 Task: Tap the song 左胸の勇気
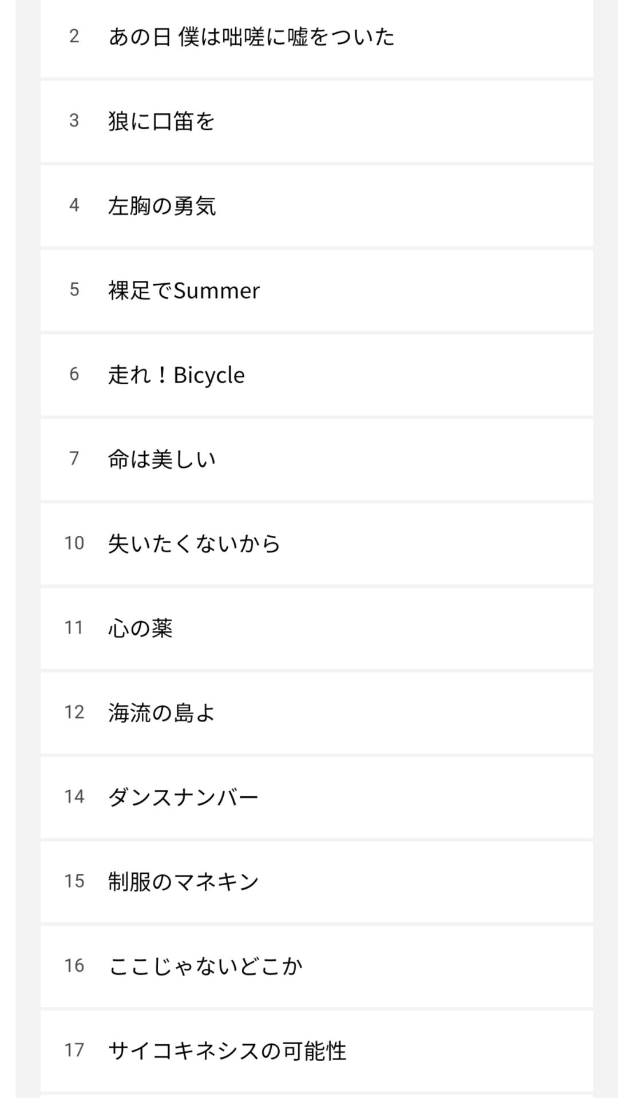[162, 206]
